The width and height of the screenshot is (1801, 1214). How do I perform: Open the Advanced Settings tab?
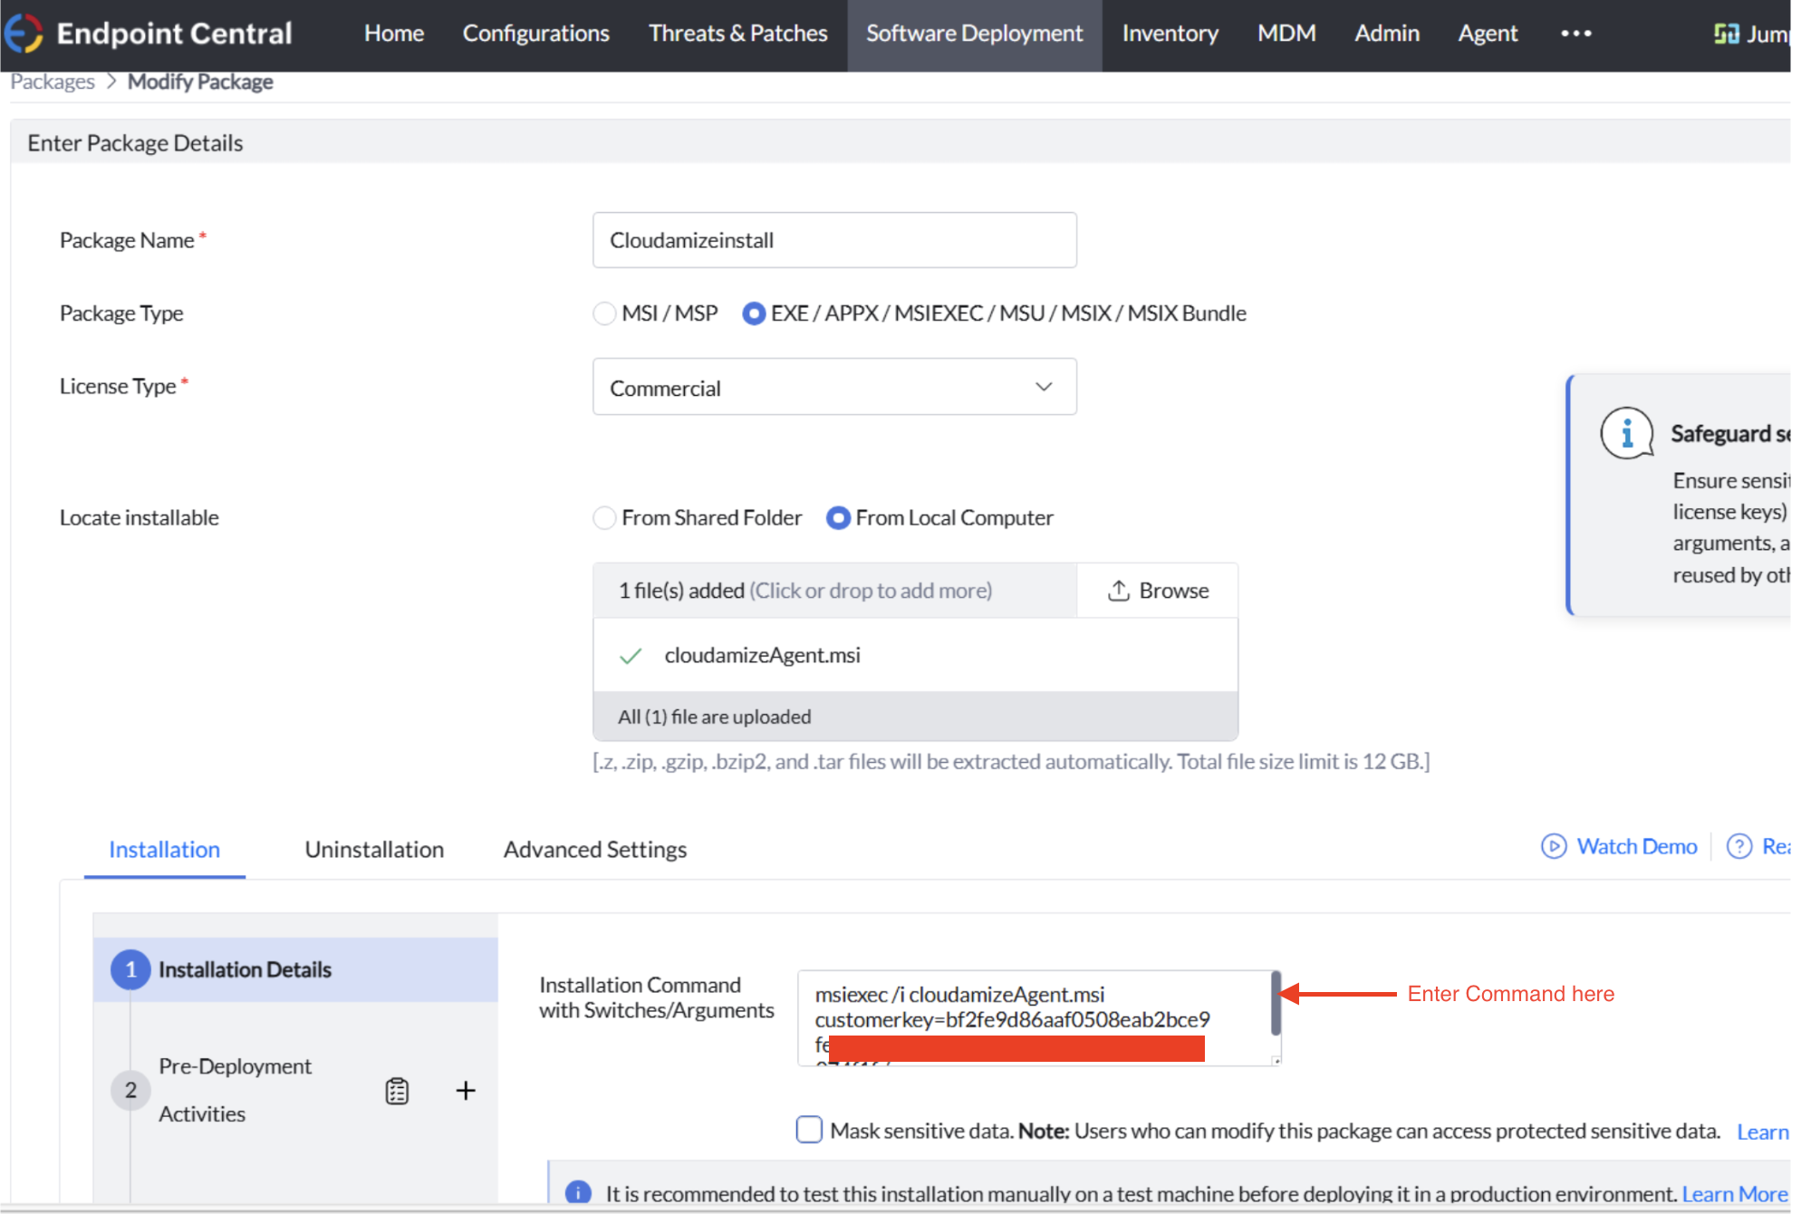[x=595, y=850]
